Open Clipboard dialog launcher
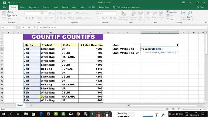Viewport: 208px width, 117px height. pyautogui.click(x=23, y=23)
